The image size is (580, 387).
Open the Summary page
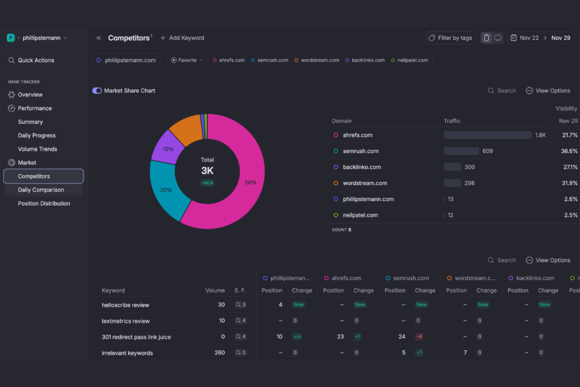pyautogui.click(x=31, y=122)
